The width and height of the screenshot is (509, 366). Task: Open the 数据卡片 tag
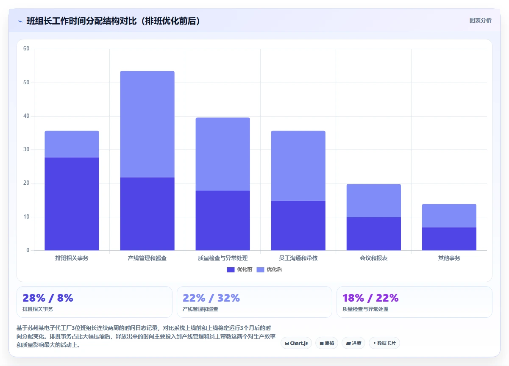[x=384, y=343]
